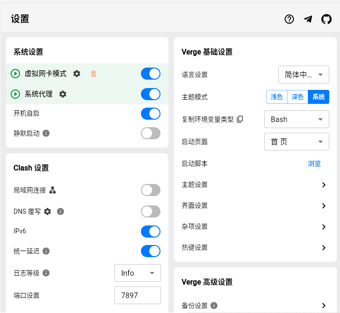340x313 pixels.
Task: Click the 备份设置 label
Action: click(x=194, y=306)
